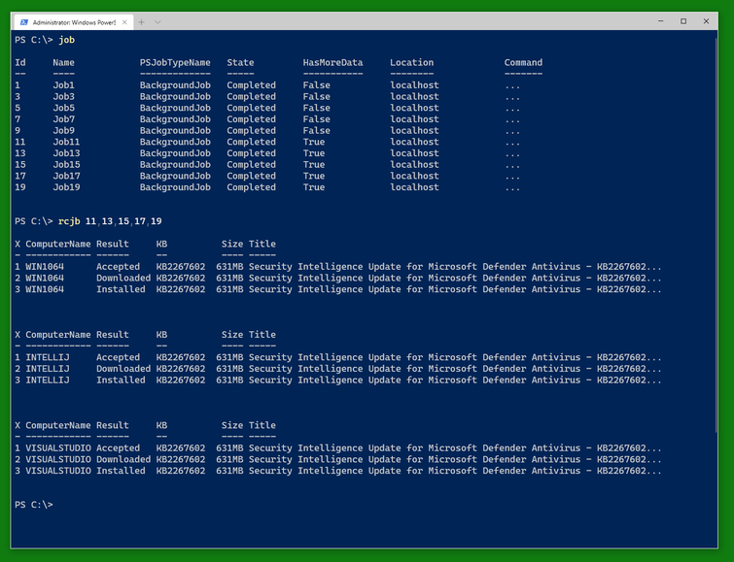734x562 pixels.
Task: Click 'Job13' in the Name column
Action: pos(66,153)
